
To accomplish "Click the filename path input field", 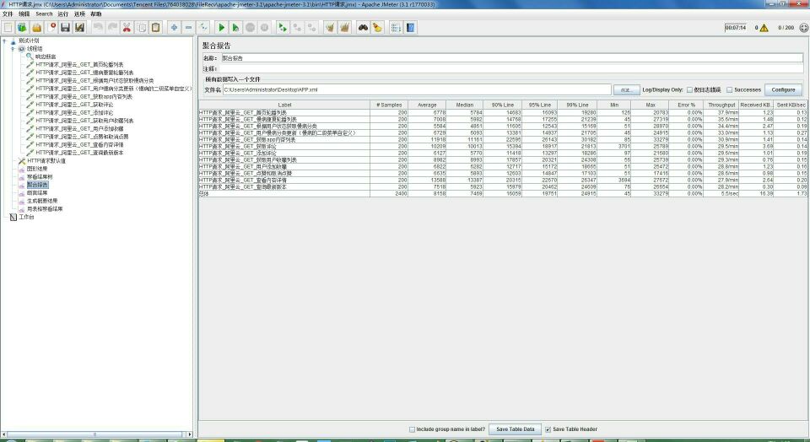I will click(416, 89).
